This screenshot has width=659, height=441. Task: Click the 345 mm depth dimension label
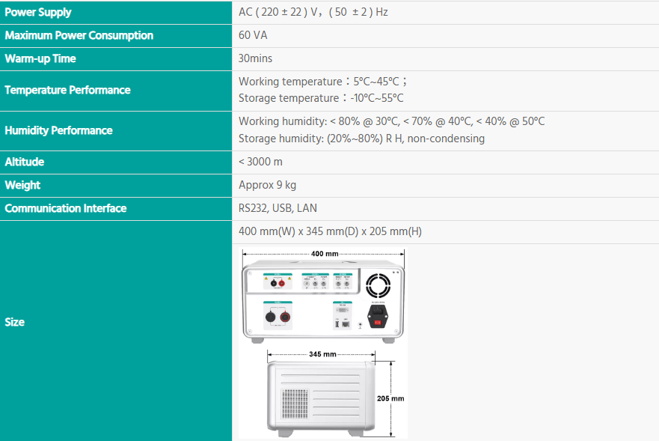click(x=322, y=353)
